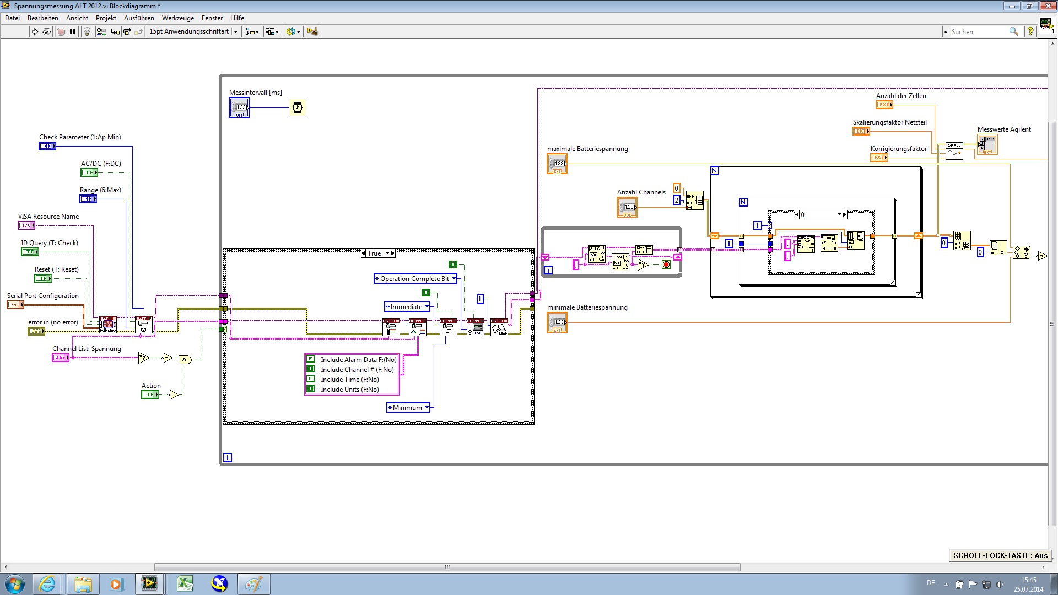Click the Retain Wire Values icon
Image resolution: width=1058 pixels, height=595 pixels.
(101, 32)
